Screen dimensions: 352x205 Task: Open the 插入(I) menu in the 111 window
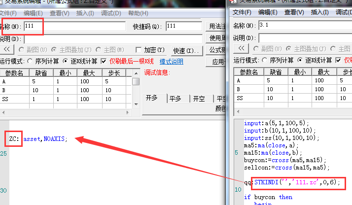(86, 13)
